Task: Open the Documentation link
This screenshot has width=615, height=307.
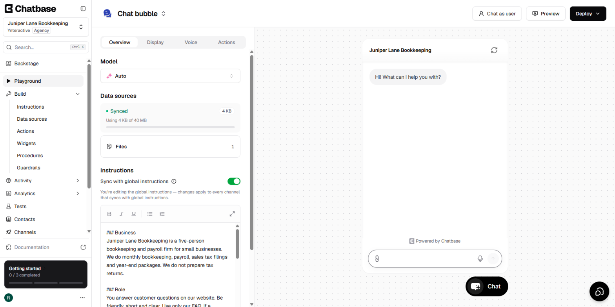Action: pos(32,247)
